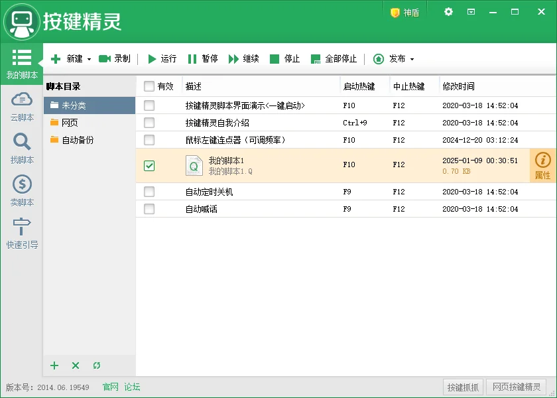Uncheck the 我的脚本1 checkbox
This screenshot has height=398, width=557.
149,165
